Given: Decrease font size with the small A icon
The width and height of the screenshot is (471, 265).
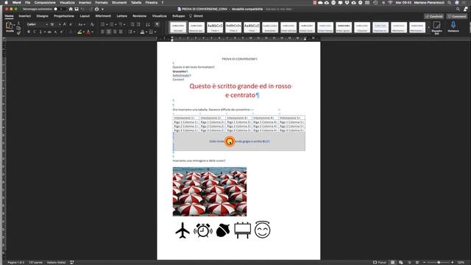Looking at the screenshot, I should tap(71, 24).
